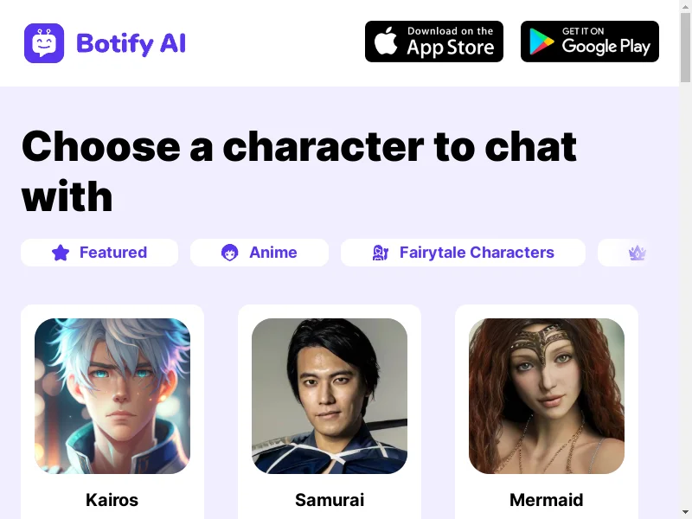Click the Botify AI robot logo icon
692x519 pixels.
tap(44, 43)
